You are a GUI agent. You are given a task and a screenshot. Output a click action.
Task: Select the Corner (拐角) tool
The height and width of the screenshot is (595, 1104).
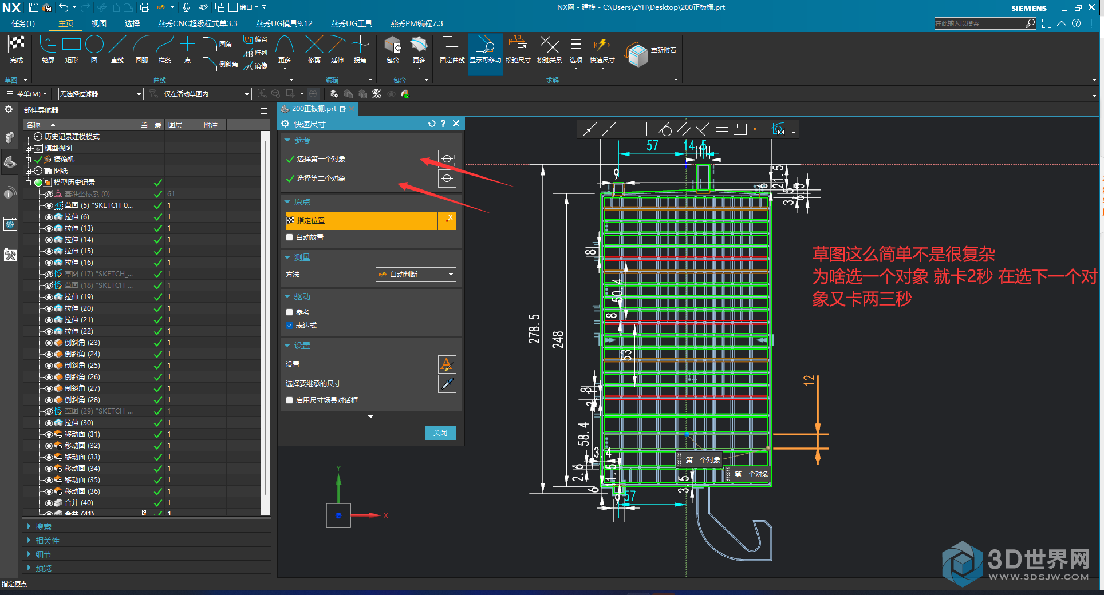point(360,45)
